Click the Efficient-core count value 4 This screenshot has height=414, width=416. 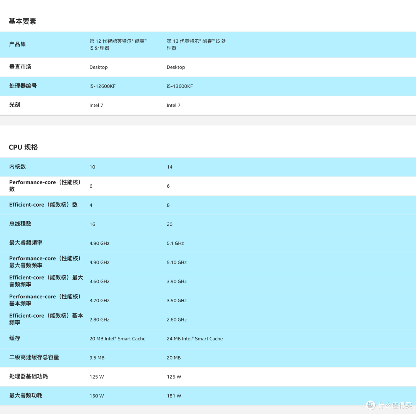(x=91, y=205)
